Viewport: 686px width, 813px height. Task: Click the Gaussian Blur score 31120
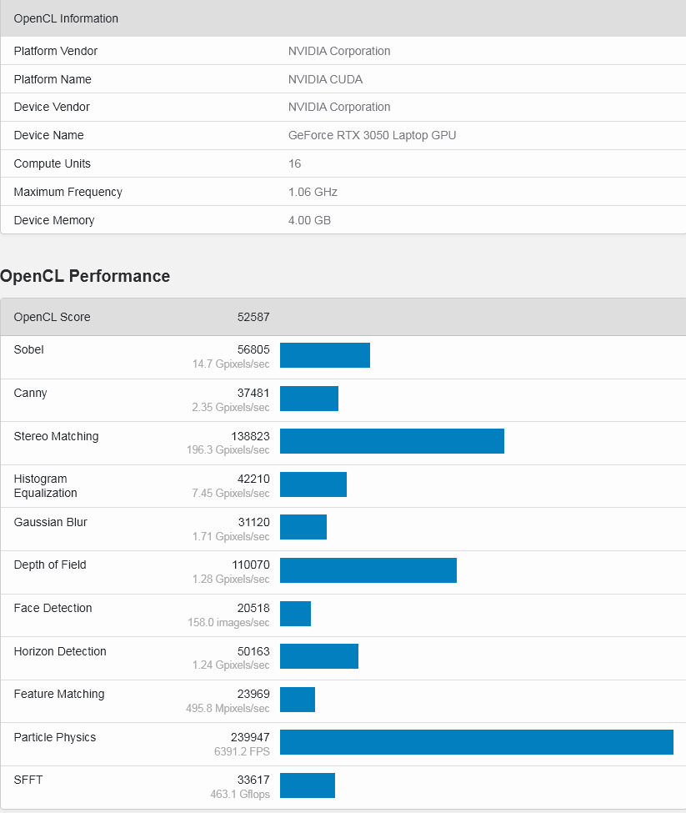(253, 522)
